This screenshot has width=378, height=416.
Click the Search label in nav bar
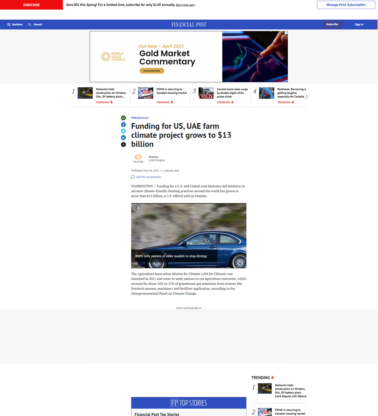pos(38,24)
